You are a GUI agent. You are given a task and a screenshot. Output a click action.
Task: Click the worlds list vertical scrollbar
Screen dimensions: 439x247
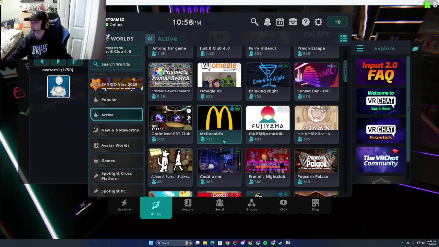point(345,71)
